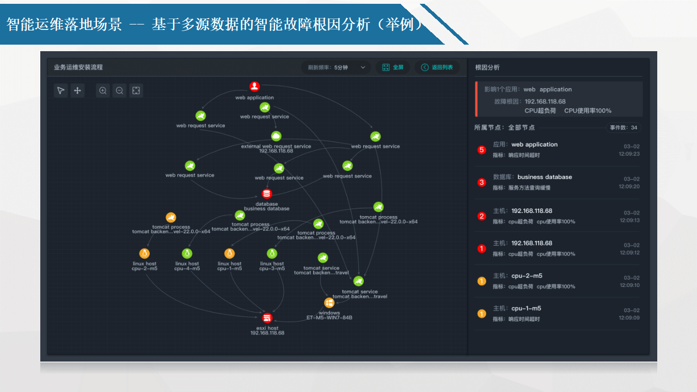697x392 pixels.
Task: Activate the pan/move canvas tool
Action: [x=77, y=91]
